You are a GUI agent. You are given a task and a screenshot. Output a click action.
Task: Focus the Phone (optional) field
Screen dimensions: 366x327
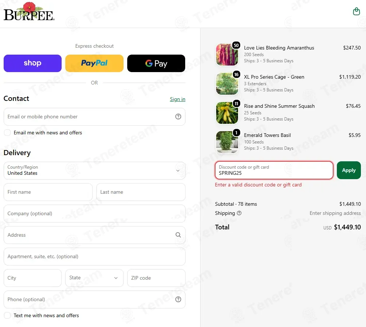pos(94,299)
